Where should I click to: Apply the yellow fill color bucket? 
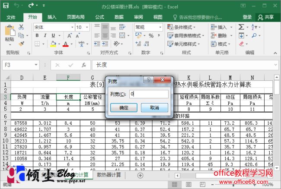click(x=53, y=44)
